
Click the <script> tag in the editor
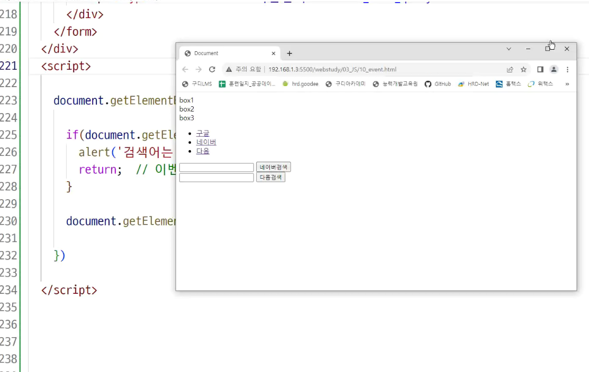click(x=66, y=66)
